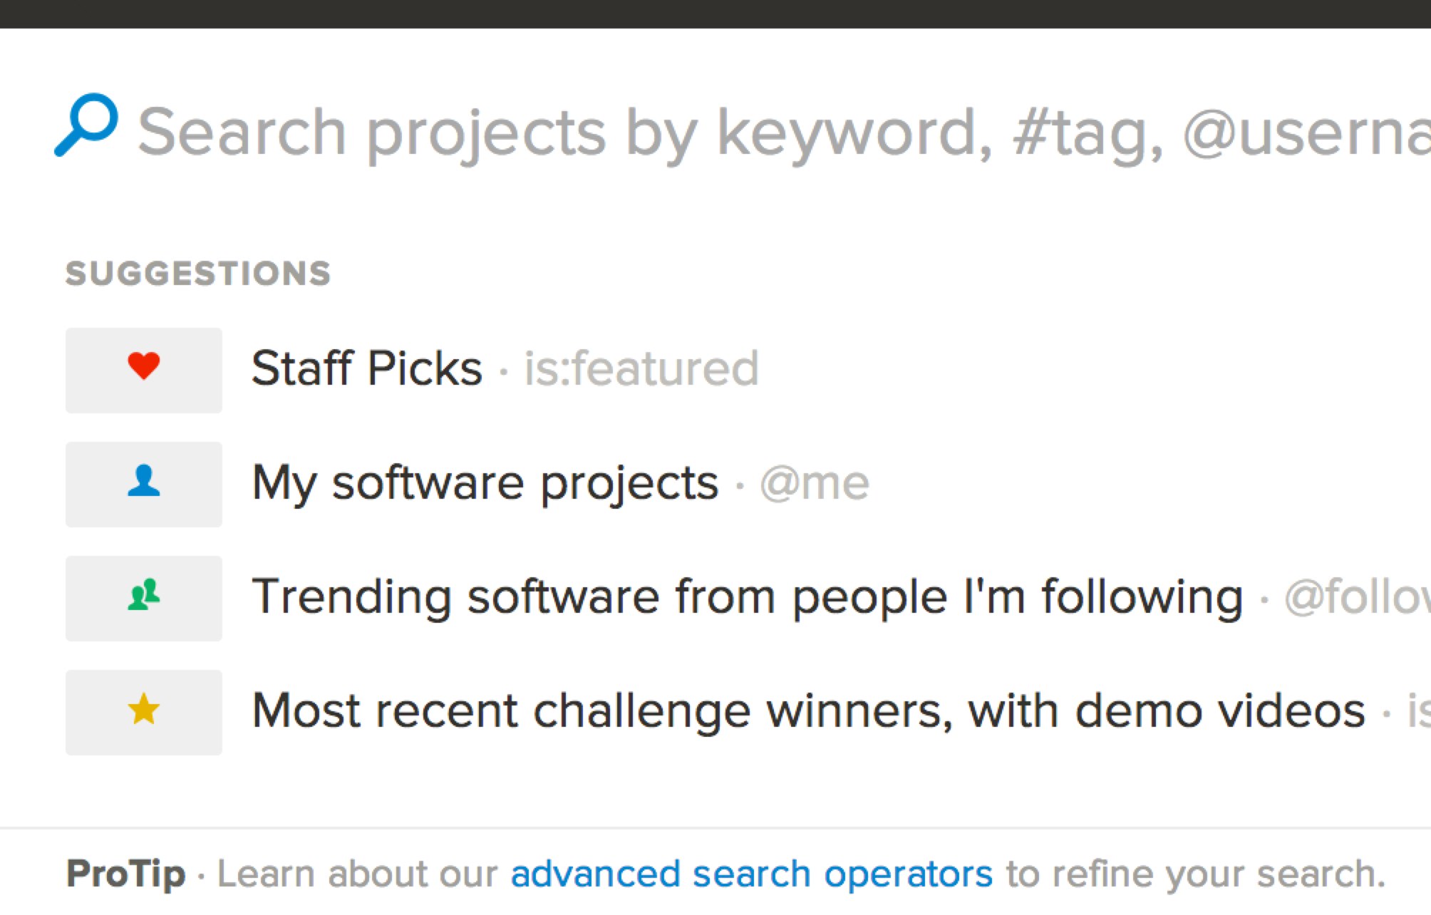Focus the search projects input field

[x=782, y=133]
